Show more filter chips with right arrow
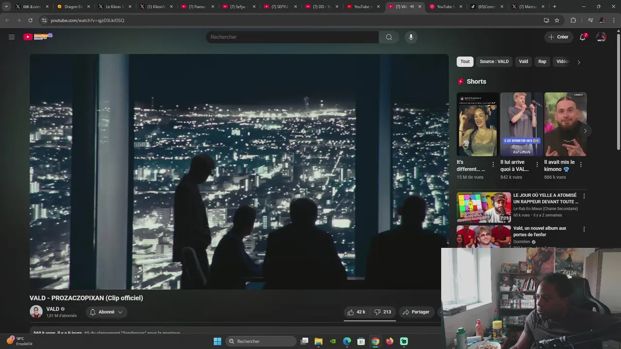This screenshot has height=349, width=621. pos(578,62)
